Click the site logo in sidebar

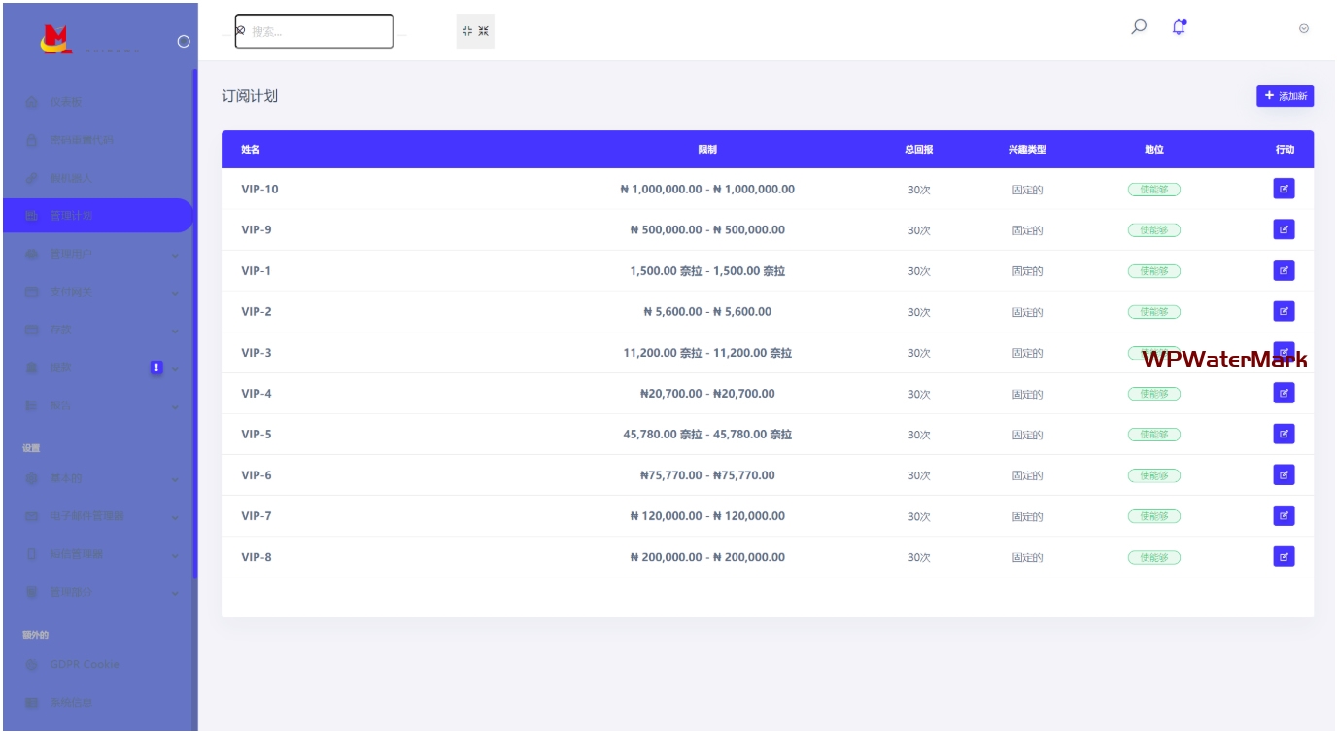(56, 39)
